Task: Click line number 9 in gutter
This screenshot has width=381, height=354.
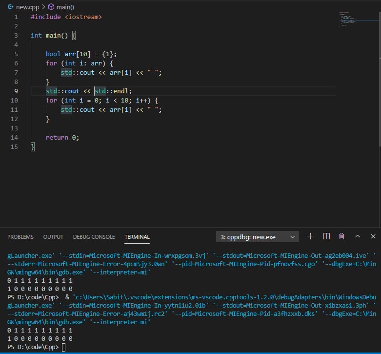Action: click(x=16, y=91)
